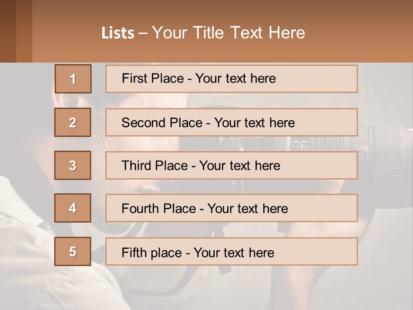The image size is (413, 310).
Task: Click the number 5 box
Action: (x=73, y=251)
